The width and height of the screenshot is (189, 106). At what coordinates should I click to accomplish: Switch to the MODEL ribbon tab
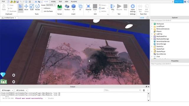click(x=53, y=1)
